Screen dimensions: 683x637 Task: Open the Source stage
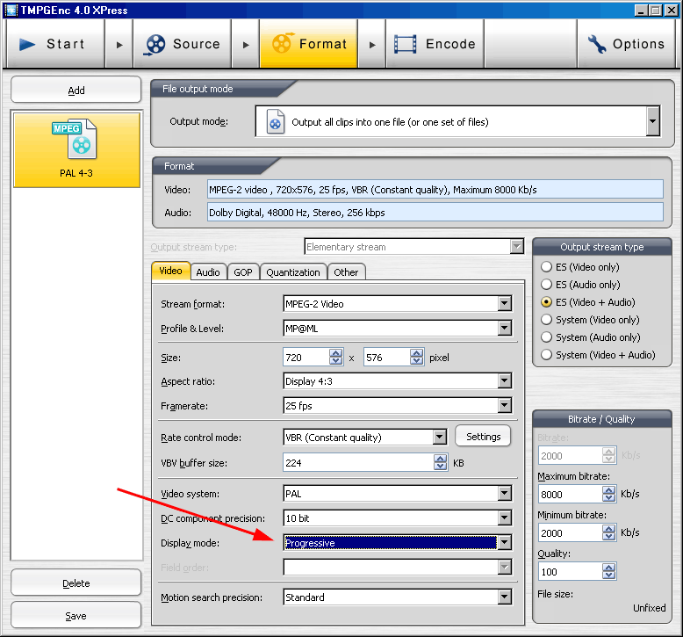(x=182, y=44)
